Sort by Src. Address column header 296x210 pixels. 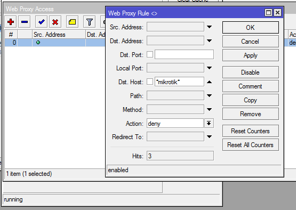coord(59,34)
